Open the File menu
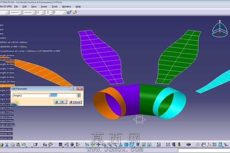230x153 pixels. point(16,7)
